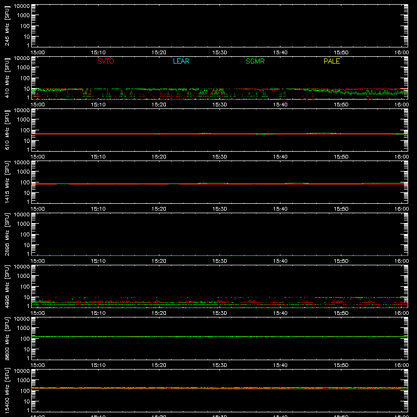Click the yellow PALE station legend label

pos(332,61)
